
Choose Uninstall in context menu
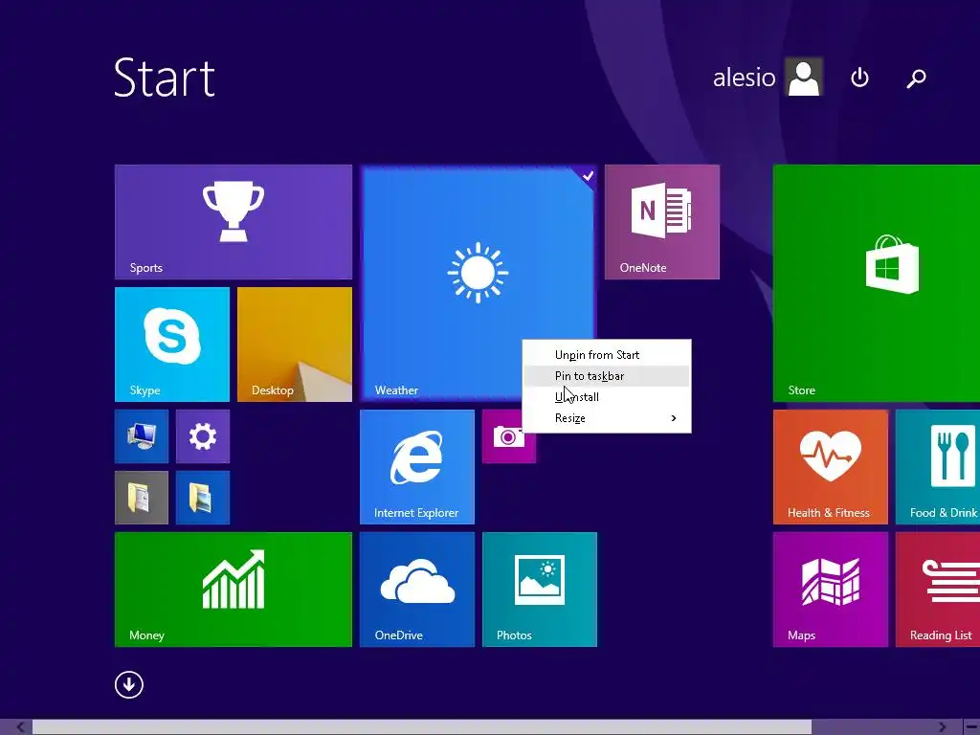pos(606,397)
